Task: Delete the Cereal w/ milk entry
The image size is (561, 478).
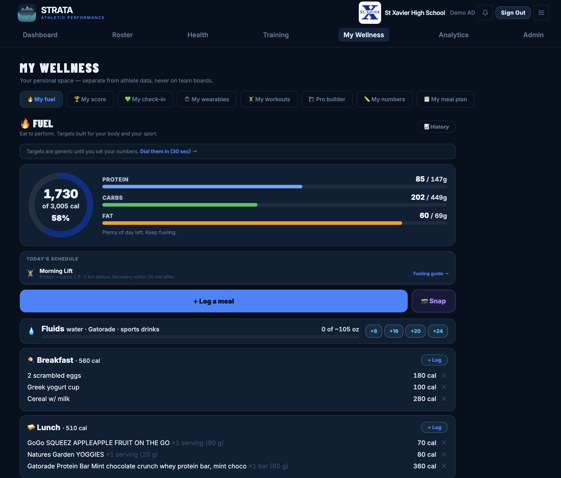Action: [x=444, y=399]
